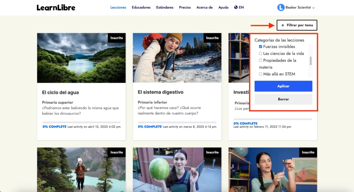This screenshot has width=354, height=192.
Task: Open the lake landscape thumbnail for El ciclo del agua
Action: coord(81,58)
